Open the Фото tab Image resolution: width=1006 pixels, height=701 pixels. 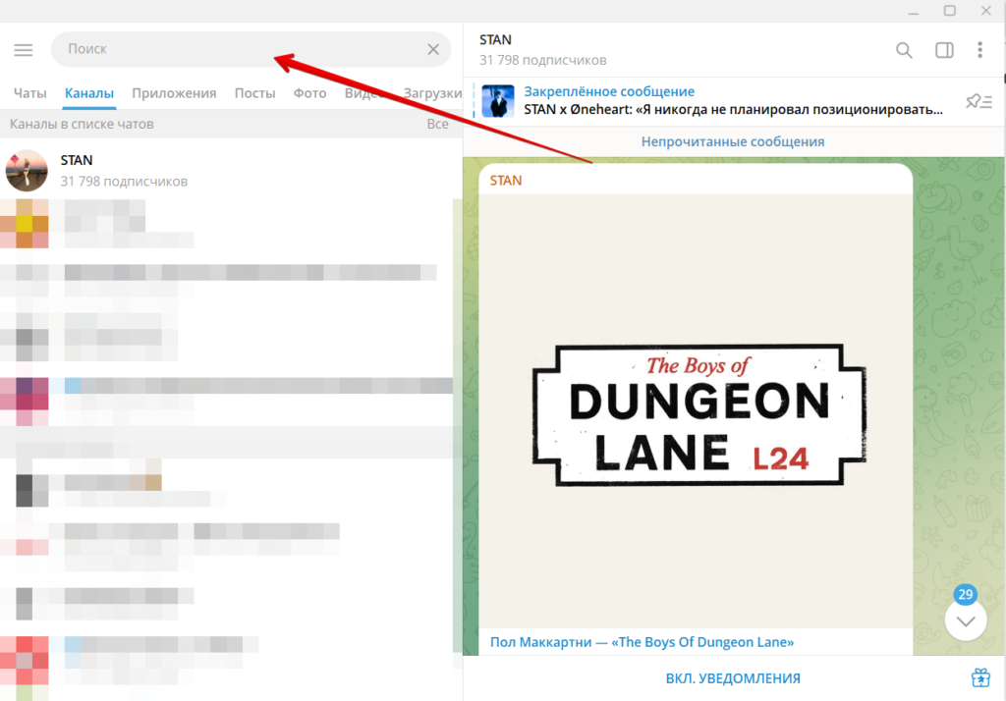coord(309,93)
